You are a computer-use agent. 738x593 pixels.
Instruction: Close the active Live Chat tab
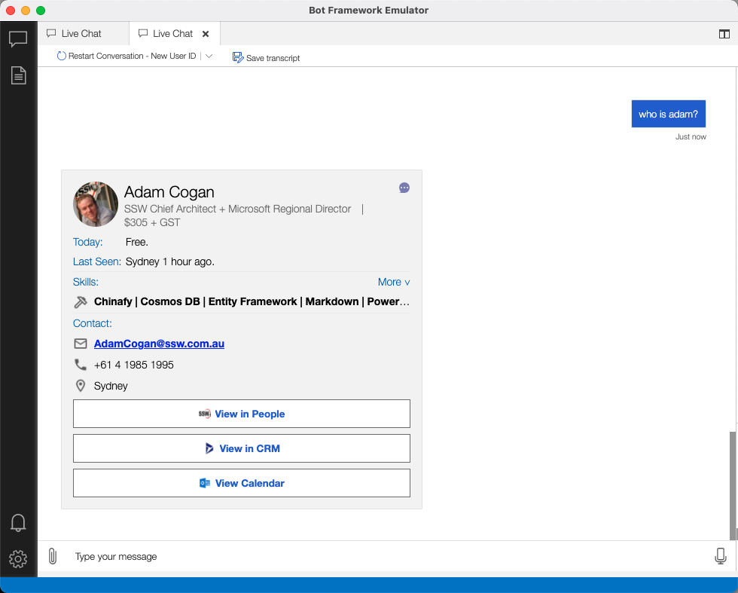click(206, 34)
